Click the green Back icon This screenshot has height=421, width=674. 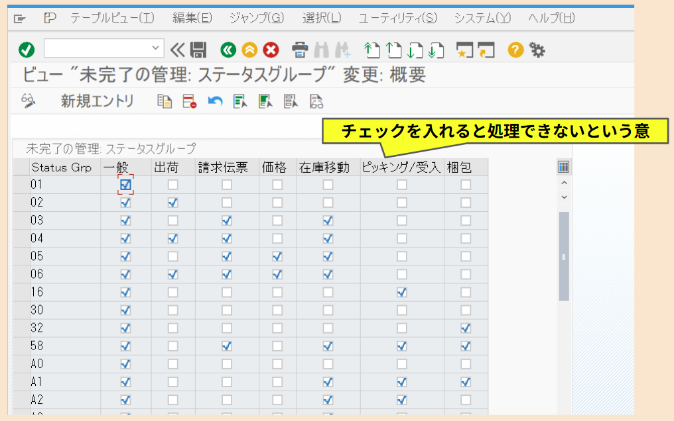pos(228,50)
